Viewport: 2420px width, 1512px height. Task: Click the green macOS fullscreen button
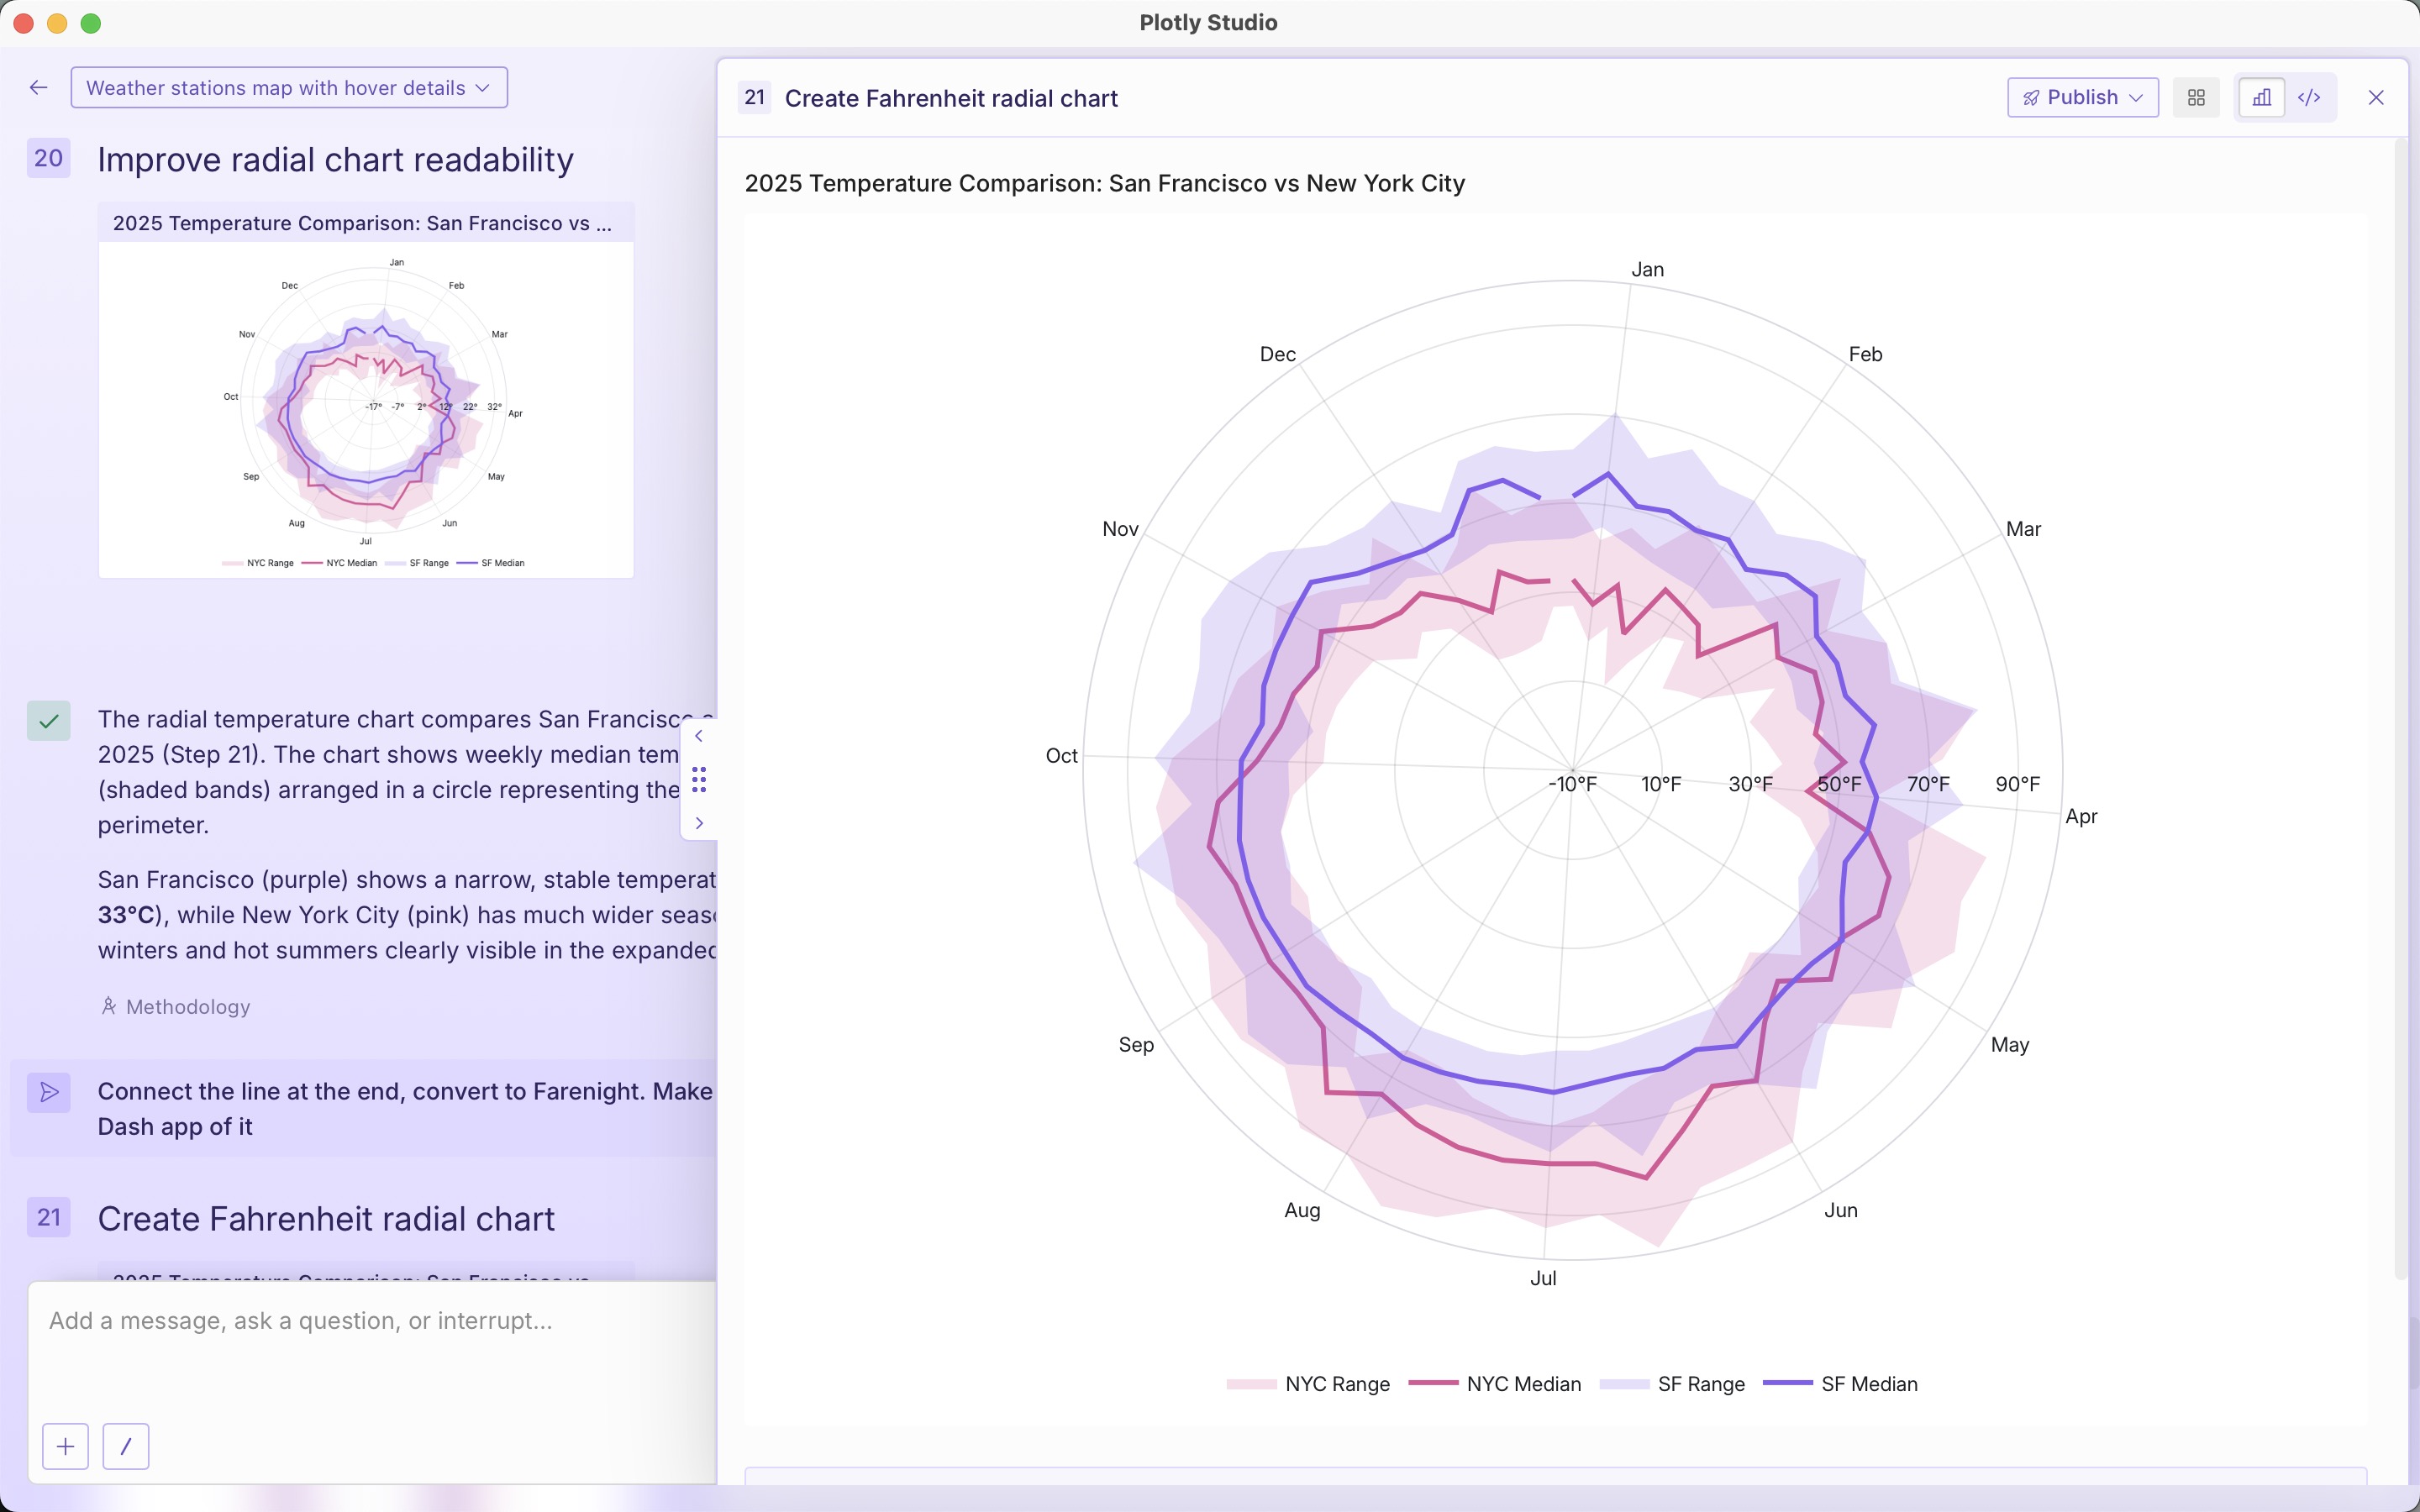pos(91,23)
